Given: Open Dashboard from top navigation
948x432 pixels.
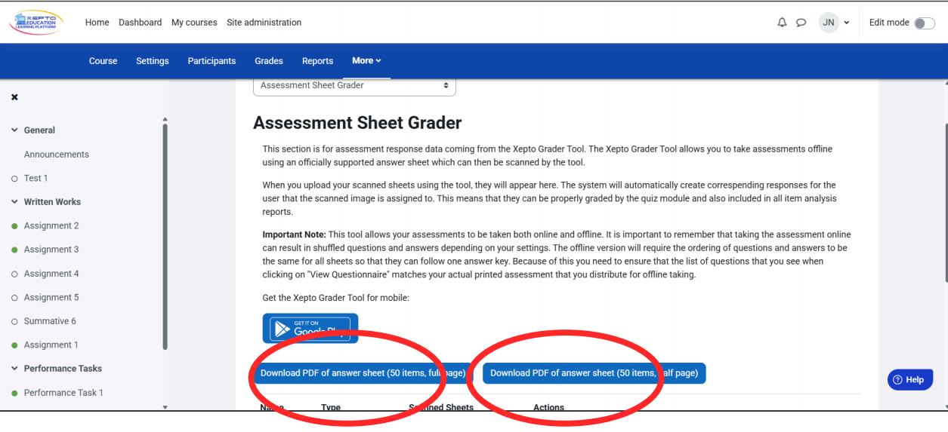Looking at the screenshot, I should (x=140, y=23).
